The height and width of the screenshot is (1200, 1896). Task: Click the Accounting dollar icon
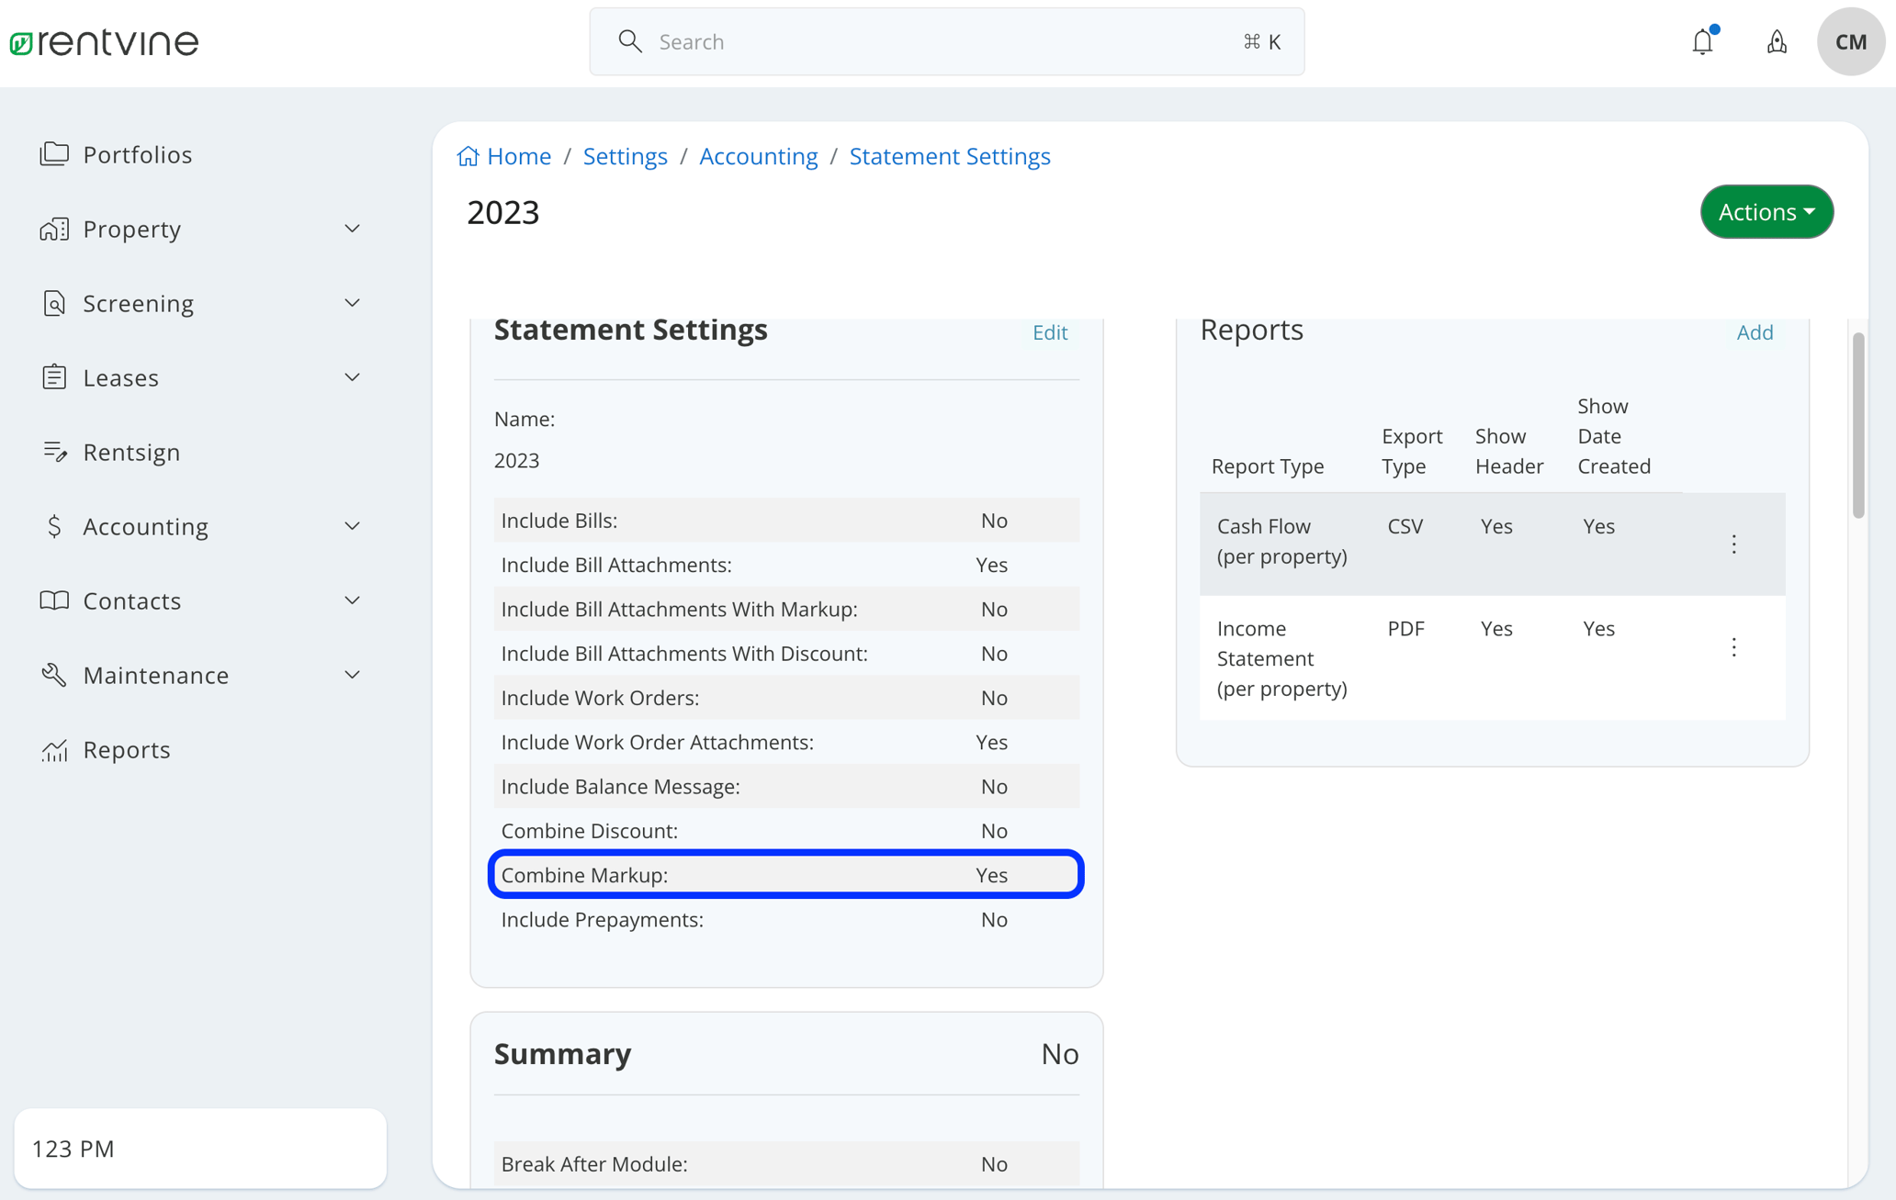click(x=55, y=526)
